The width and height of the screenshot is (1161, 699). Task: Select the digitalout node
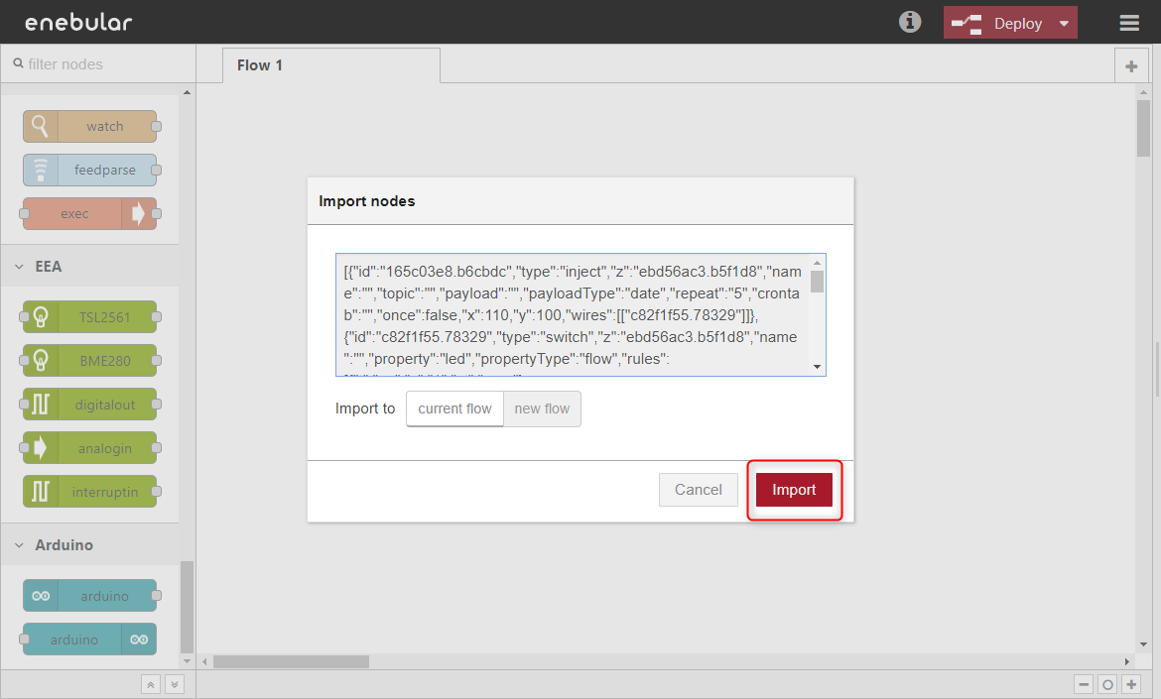[90, 405]
